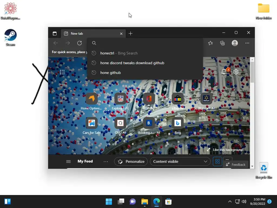Click the Personalize button
This screenshot has height=208, width=277.
coord(131,161)
